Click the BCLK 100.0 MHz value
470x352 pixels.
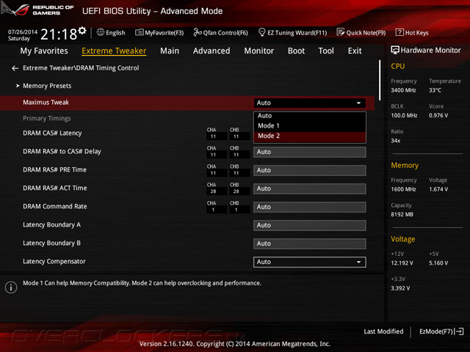click(x=404, y=116)
